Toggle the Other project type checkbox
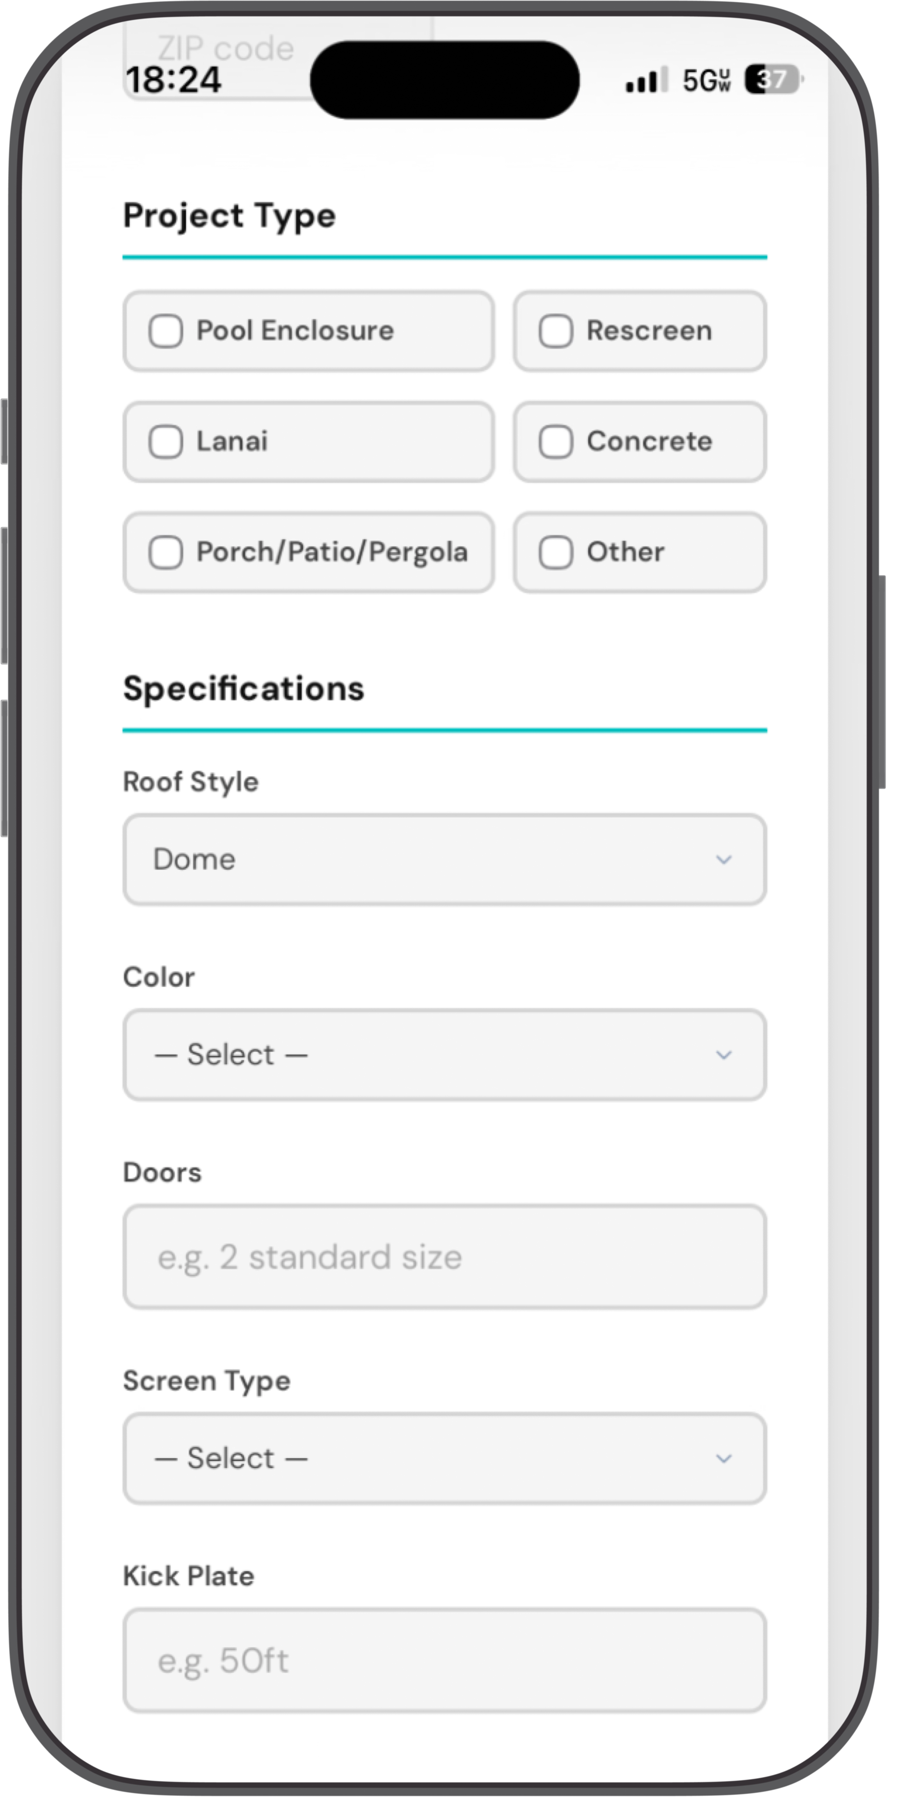 click(x=556, y=553)
